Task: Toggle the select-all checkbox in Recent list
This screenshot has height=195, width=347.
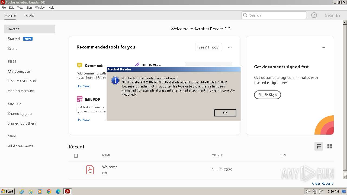Action: point(76,156)
